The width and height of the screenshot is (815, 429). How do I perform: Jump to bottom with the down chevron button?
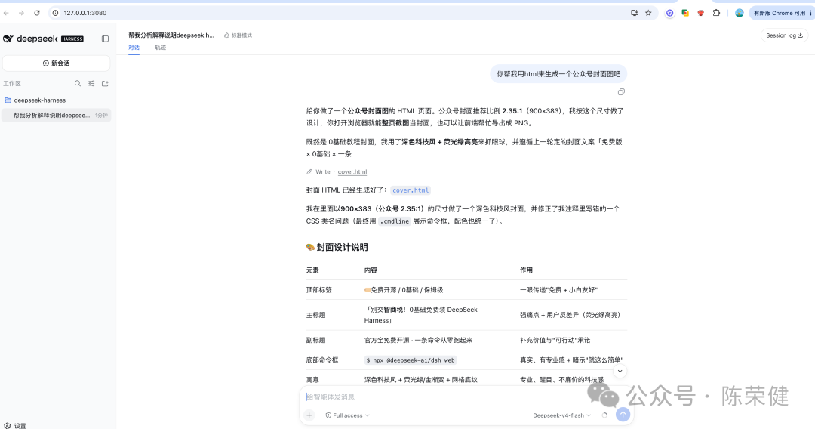[620, 371]
